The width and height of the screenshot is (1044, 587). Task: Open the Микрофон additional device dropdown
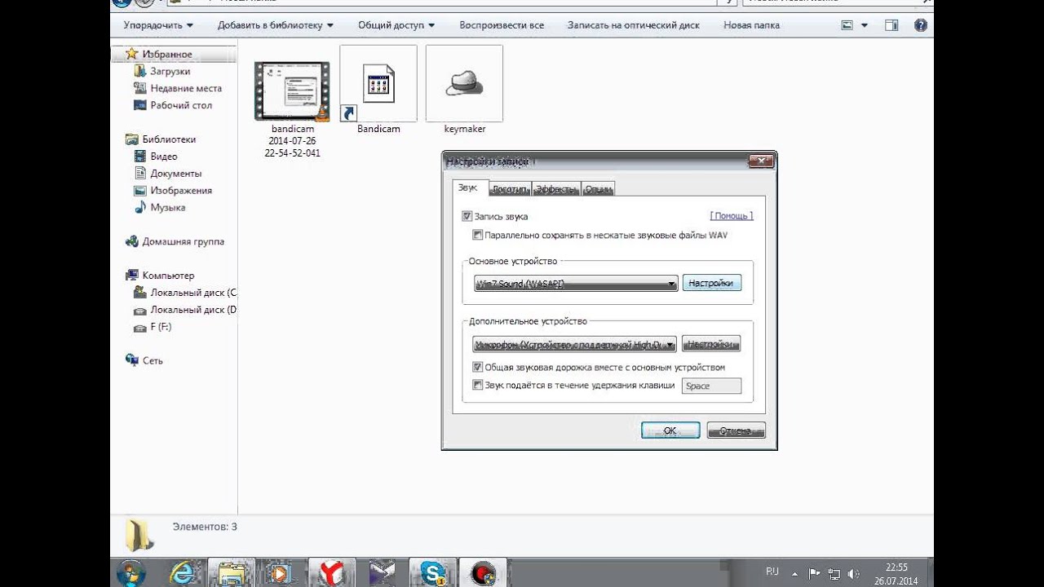click(574, 344)
